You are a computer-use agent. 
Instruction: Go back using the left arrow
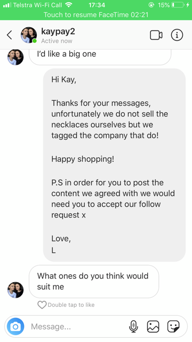point(10,35)
